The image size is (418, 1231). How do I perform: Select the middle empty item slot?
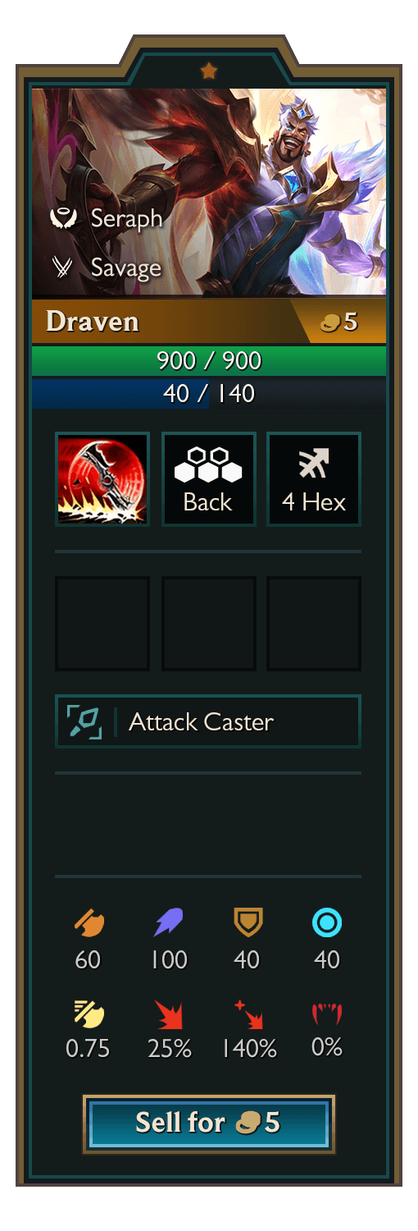pos(209,624)
